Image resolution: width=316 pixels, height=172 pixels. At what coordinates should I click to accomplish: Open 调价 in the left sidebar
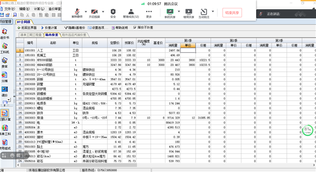coord(5,92)
